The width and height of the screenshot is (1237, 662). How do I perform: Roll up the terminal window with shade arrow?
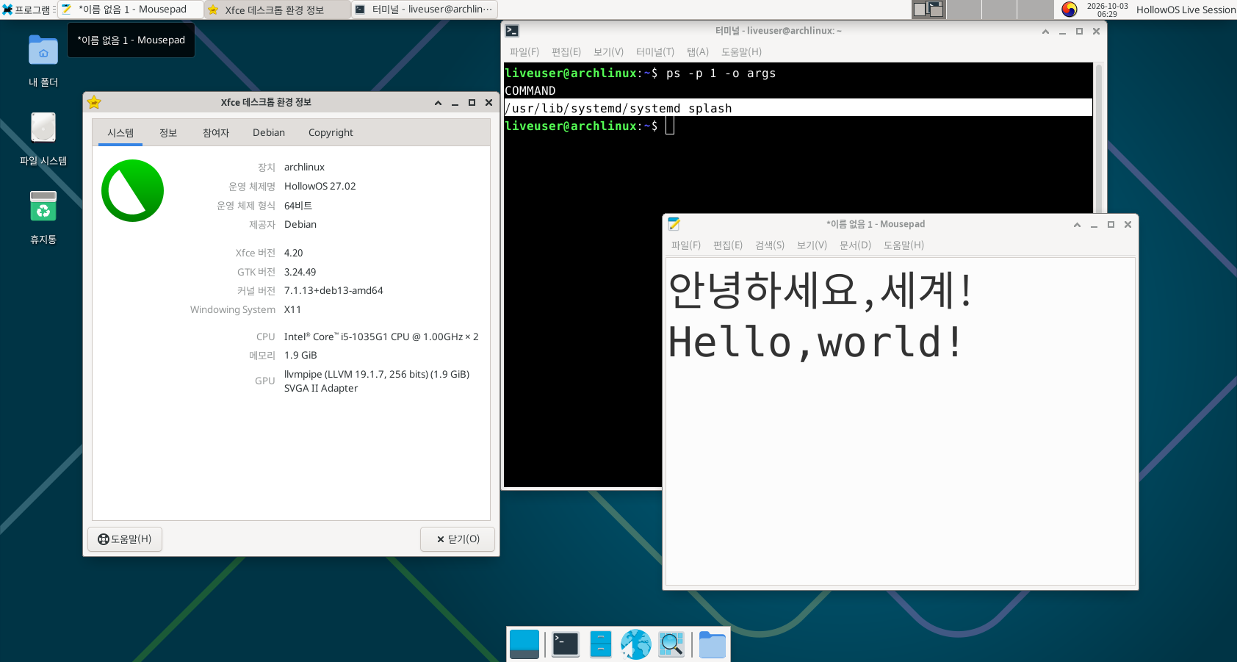pyautogui.click(x=1045, y=32)
